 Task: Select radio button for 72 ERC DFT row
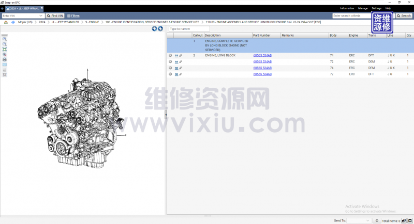tap(170, 74)
